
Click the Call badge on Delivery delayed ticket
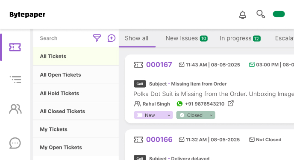140,158
